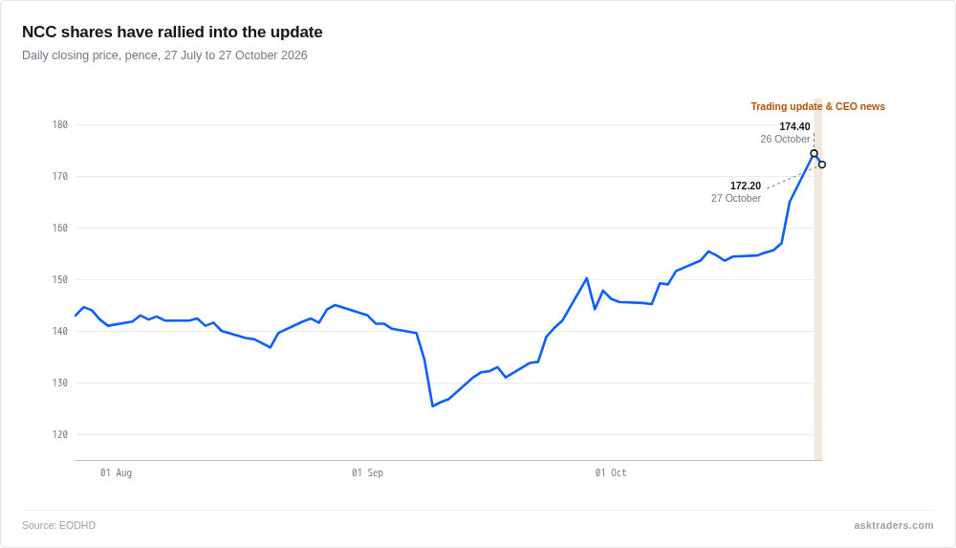Click the chart title 'NCC shares have rallied into the update'
The height and width of the screenshot is (548, 956).
point(172,32)
